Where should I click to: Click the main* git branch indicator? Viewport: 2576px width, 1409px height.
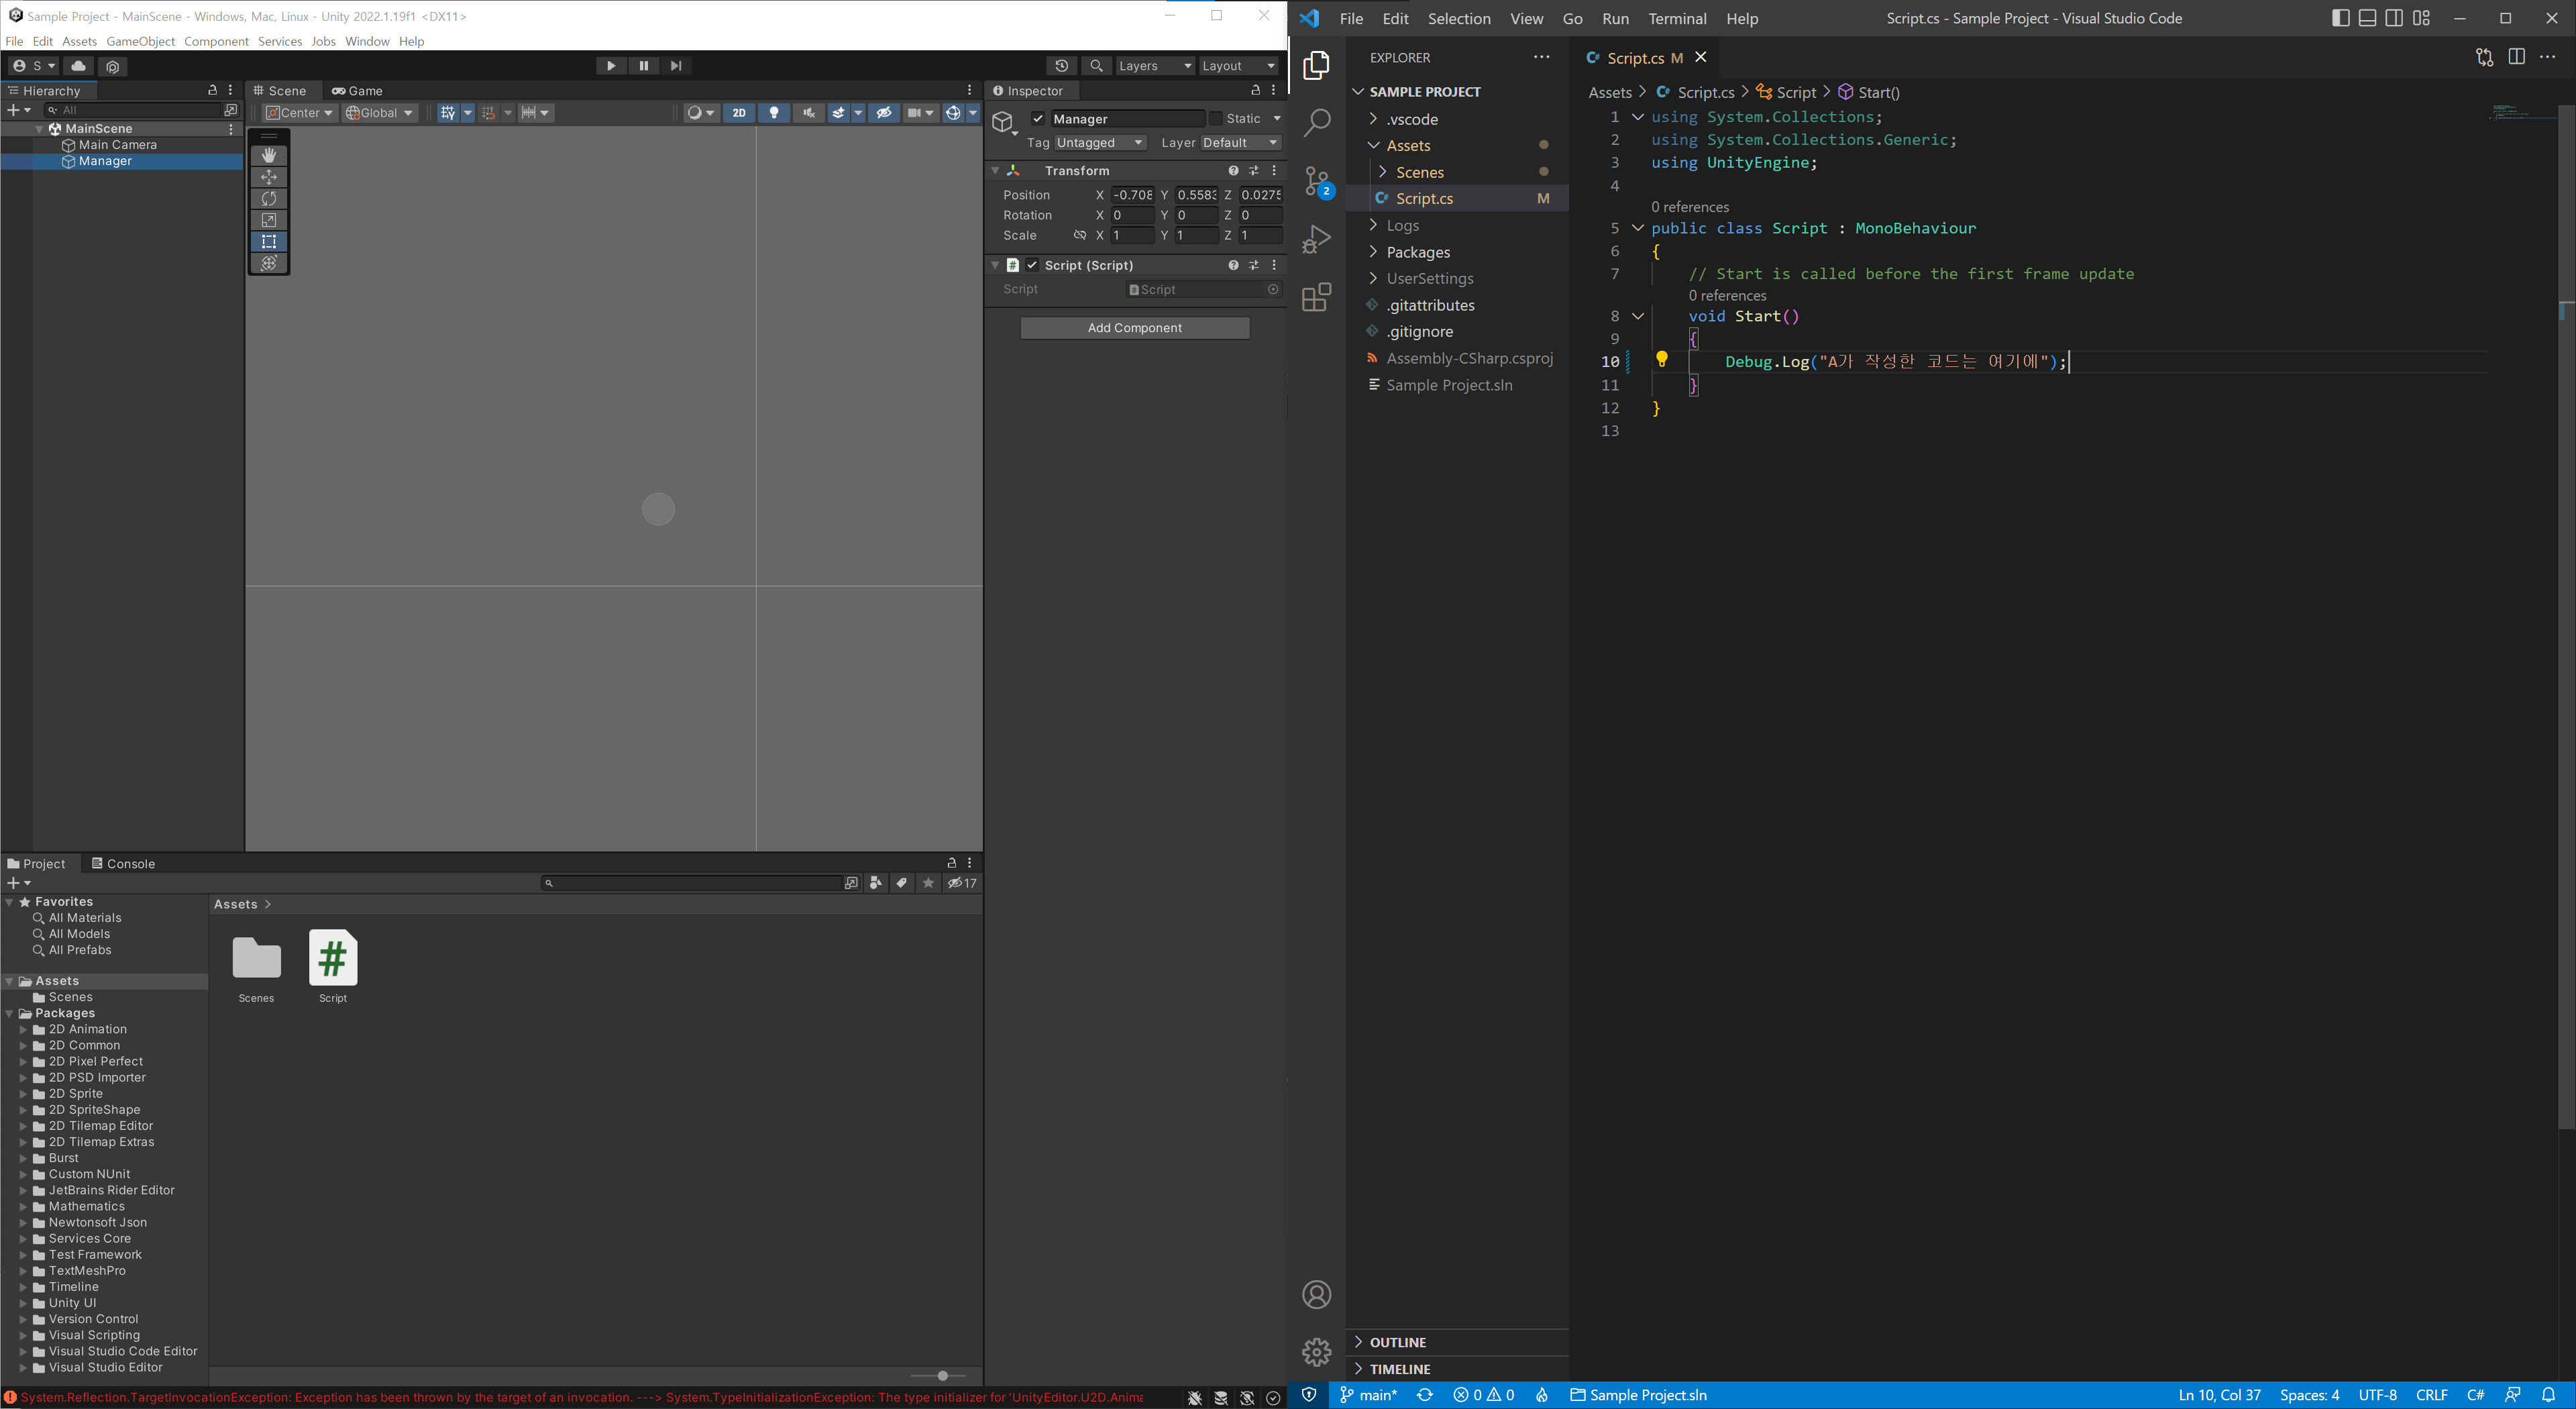[x=1368, y=1395]
